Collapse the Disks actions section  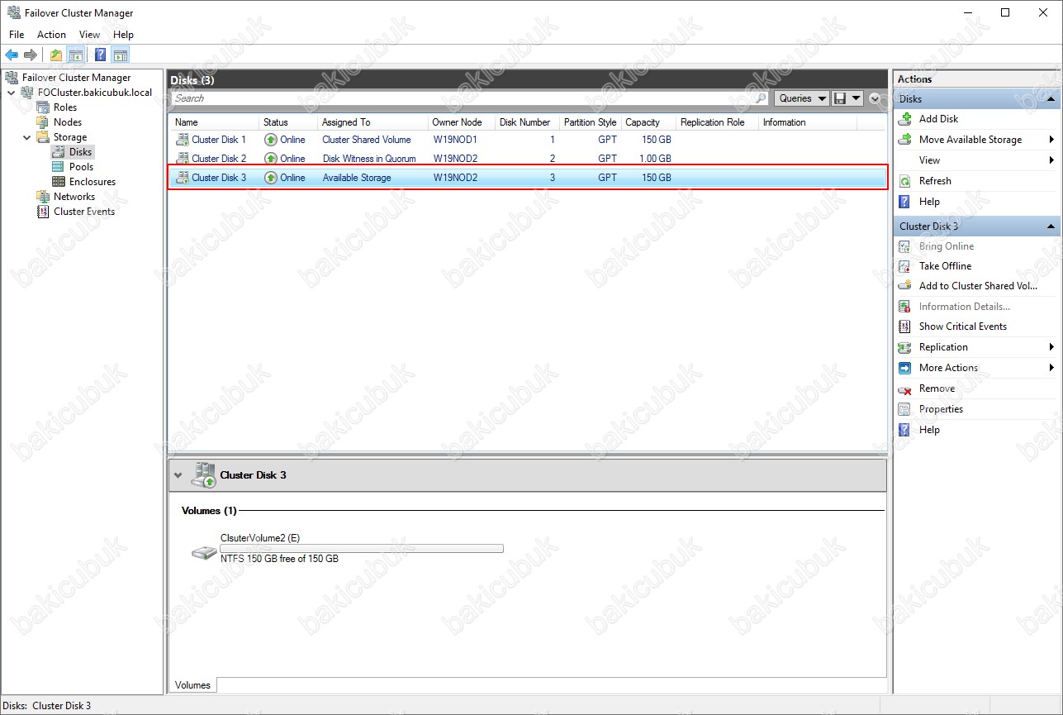point(1051,99)
